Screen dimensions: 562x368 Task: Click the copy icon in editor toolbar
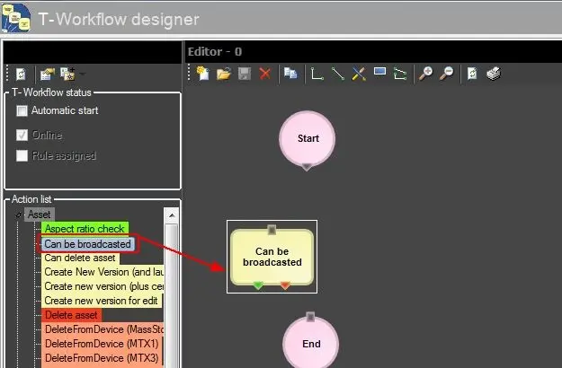pyautogui.click(x=290, y=74)
